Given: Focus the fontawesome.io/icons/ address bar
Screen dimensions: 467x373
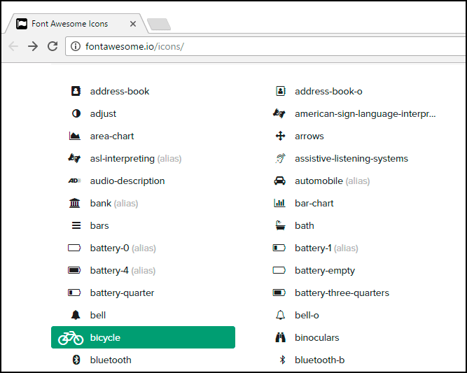Looking at the screenshot, I should point(265,46).
